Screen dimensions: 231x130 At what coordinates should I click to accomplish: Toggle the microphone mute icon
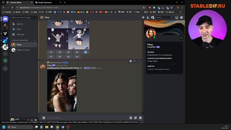click(x=28, y=120)
